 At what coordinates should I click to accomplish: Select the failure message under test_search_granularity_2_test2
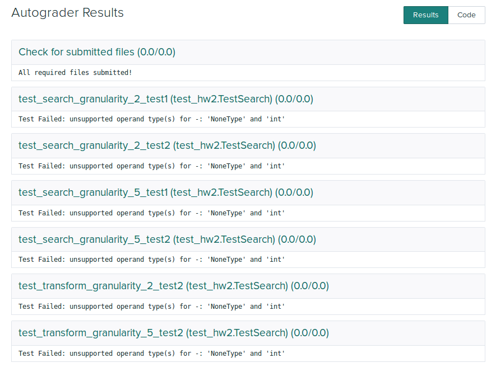(151, 166)
